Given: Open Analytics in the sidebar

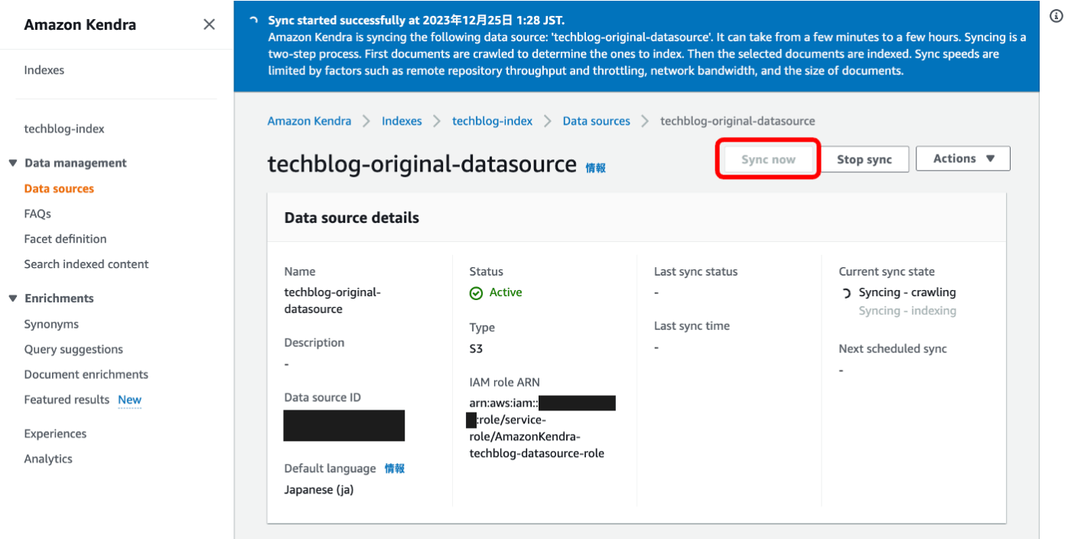Looking at the screenshot, I should (x=48, y=459).
